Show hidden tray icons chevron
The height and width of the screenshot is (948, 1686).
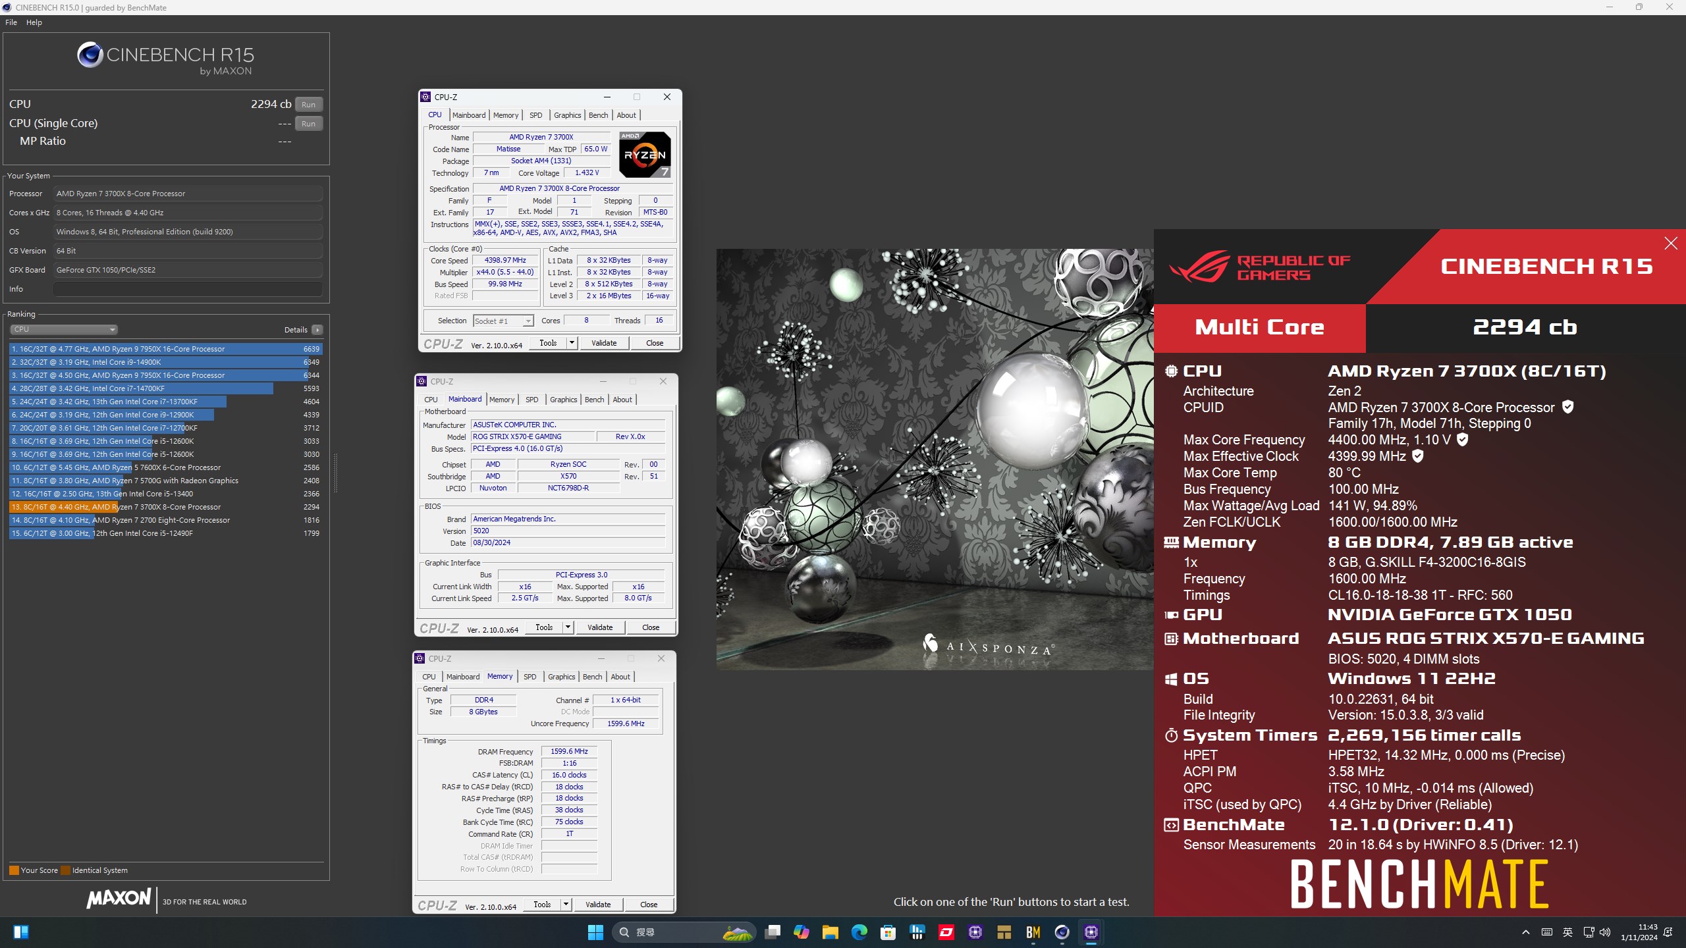pyautogui.click(x=1525, y=932)
